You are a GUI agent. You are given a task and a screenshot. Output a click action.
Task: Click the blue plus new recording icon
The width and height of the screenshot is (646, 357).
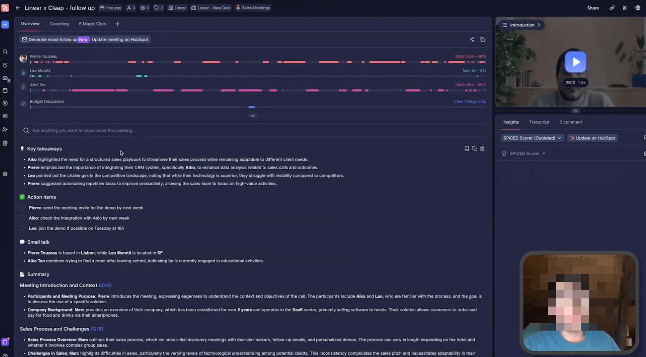[x=5, y=25]
